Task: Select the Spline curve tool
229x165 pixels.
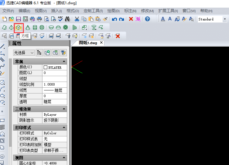Action: tap(2, 66)
